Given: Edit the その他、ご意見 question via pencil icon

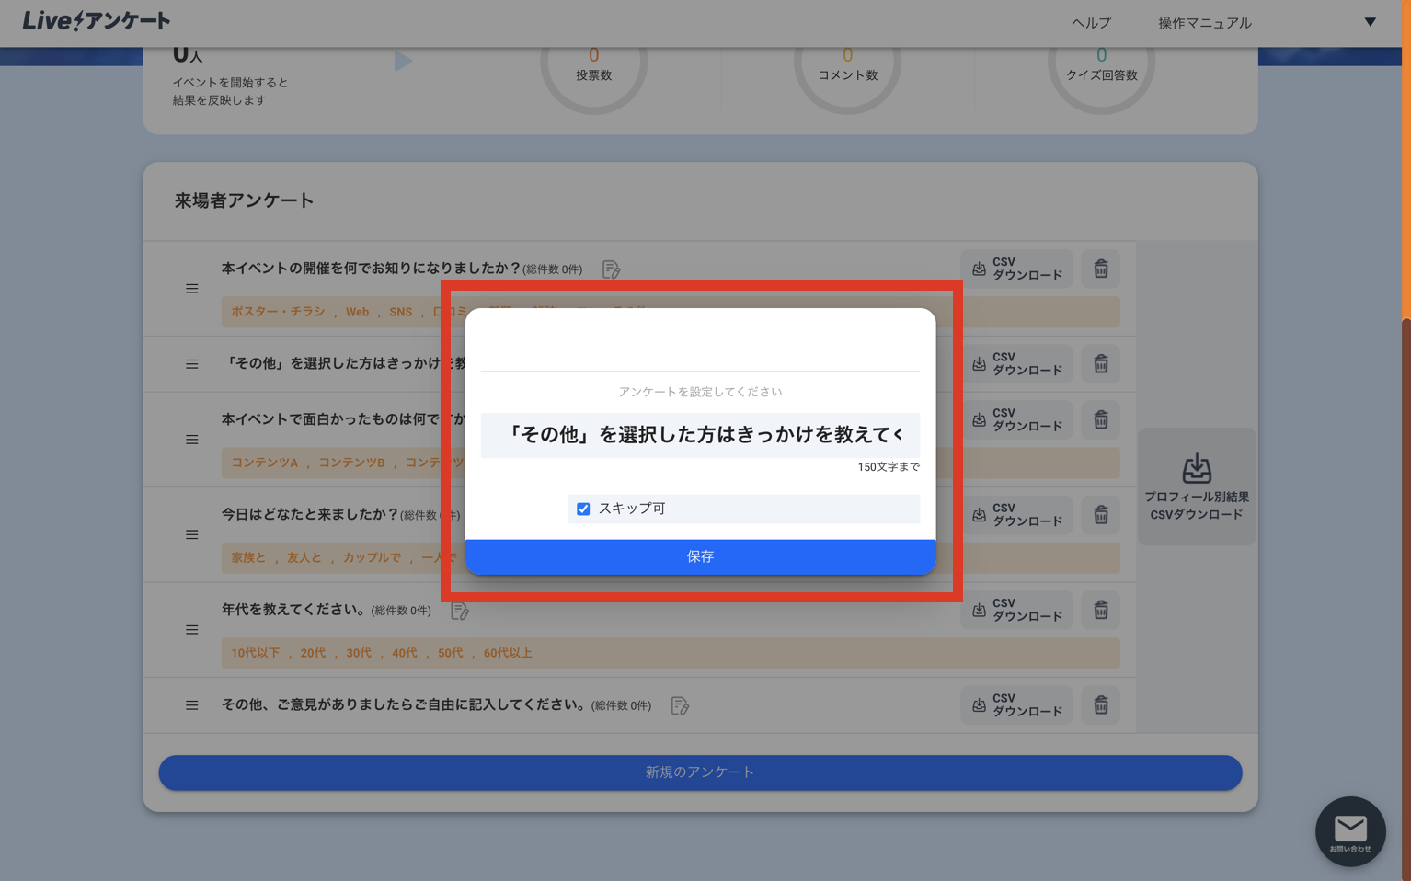Looking at the screenshot, I should click(680, 705).
